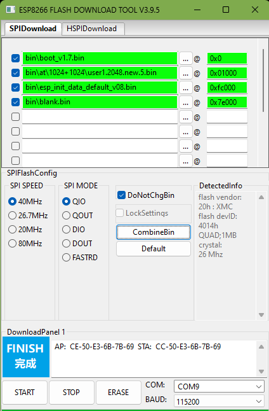Click the Default button
Viewport: 269px width, 411px height.
(154, 249)
